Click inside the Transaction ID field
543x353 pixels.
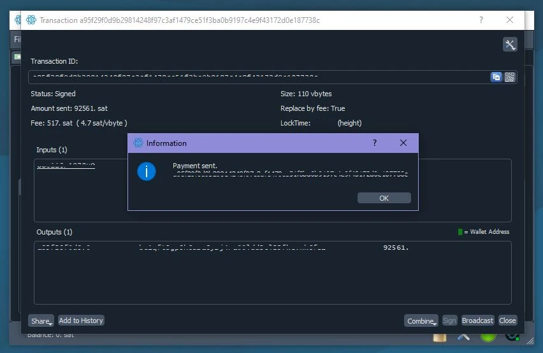255,77
